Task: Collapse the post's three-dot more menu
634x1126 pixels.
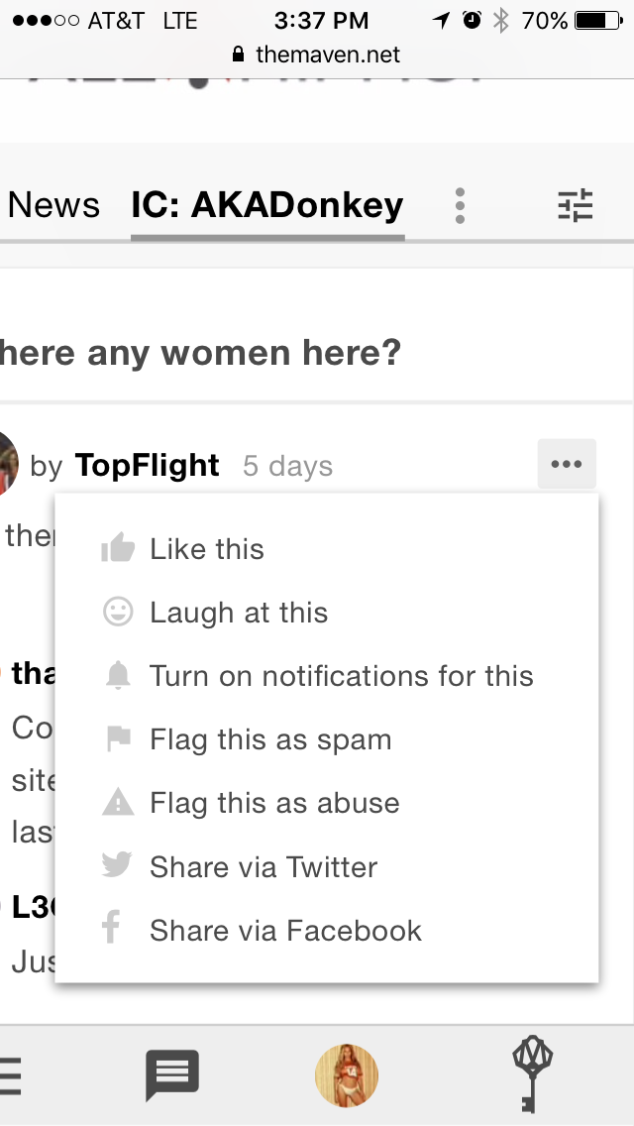Action: tap(567, 464)
